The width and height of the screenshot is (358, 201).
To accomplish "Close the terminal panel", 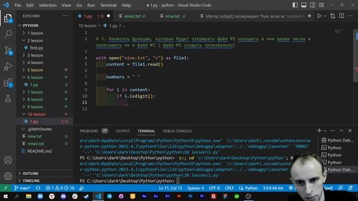I will pyautogui.click(x=350, y=131).
